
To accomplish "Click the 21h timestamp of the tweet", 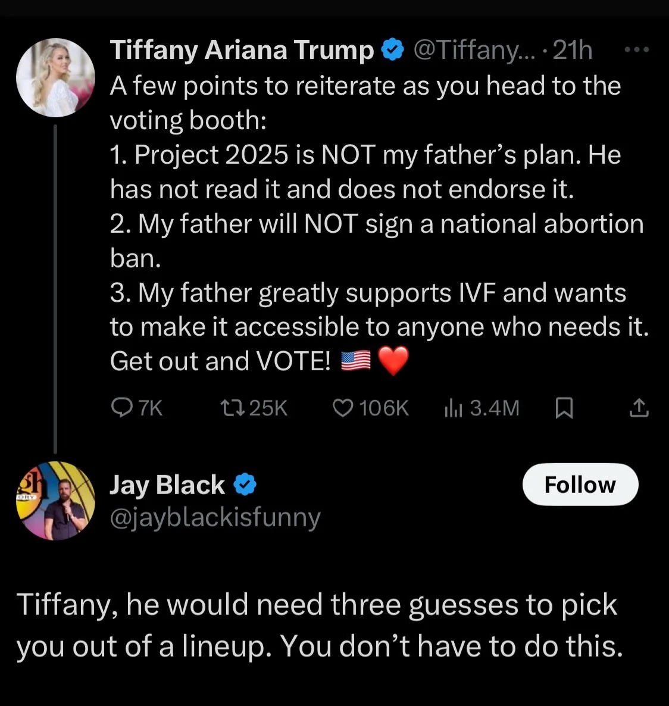I will tap(572, 49).
